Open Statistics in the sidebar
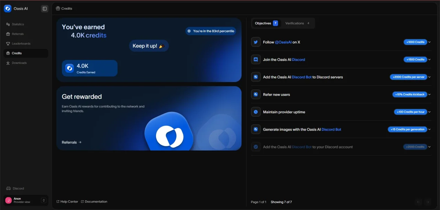Viewport: 440px width, 210px height. click(26, 24)
